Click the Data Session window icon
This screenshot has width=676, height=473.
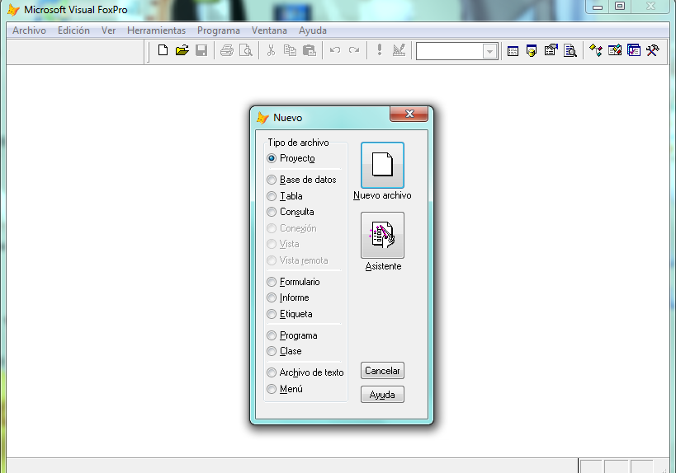(532, 51)
